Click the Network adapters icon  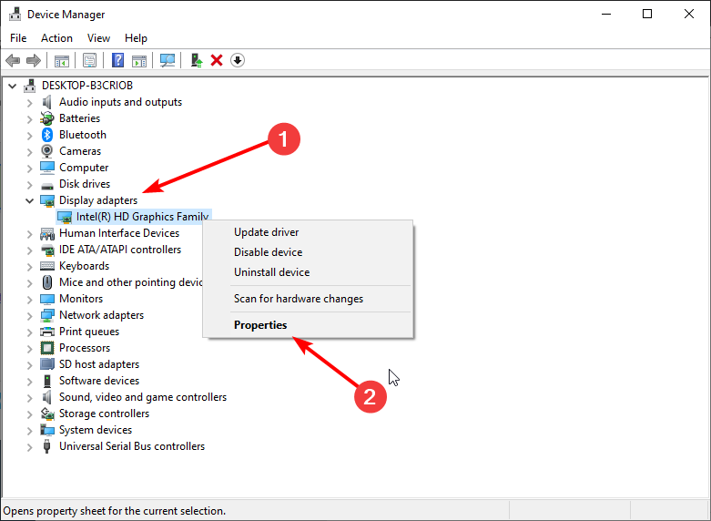pos(47,315)
